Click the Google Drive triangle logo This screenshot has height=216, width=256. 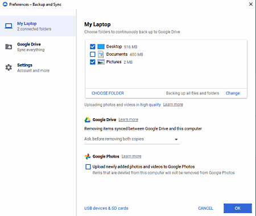pos(88,120)
